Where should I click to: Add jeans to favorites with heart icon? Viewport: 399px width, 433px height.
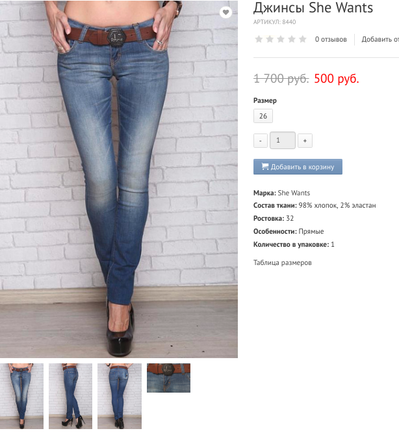225,12
